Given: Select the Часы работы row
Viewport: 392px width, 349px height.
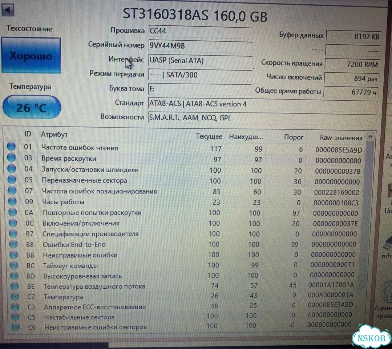Looking at the screenshot, I should coord(185,202).
